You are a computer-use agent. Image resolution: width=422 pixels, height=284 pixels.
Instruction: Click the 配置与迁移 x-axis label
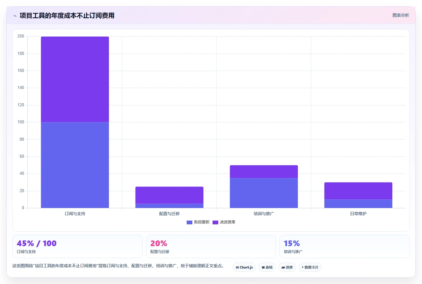pos(169,214)
